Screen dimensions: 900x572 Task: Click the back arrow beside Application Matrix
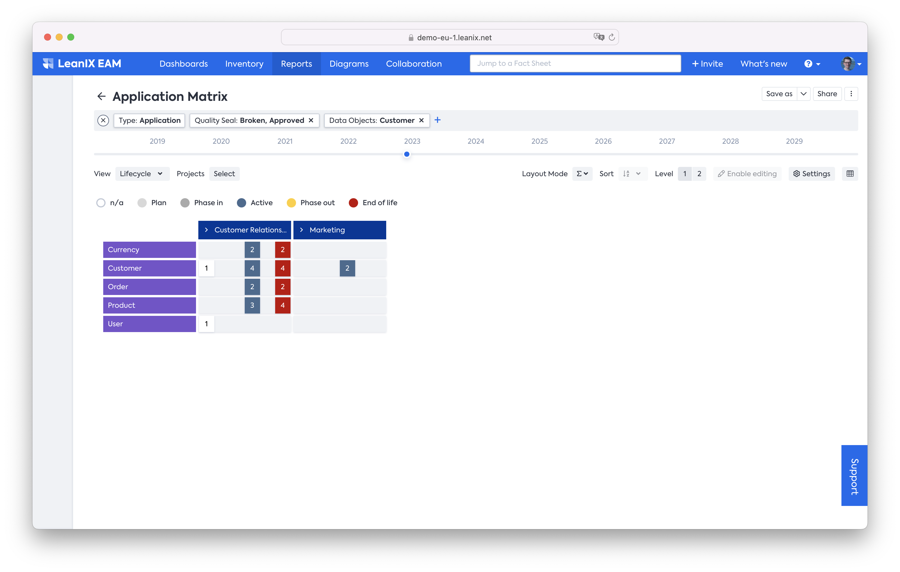[101, 96]
